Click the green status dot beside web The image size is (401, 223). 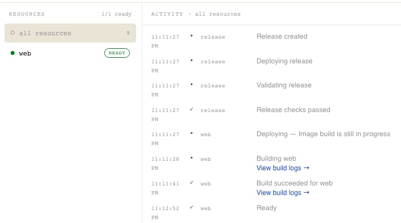[x=12, y=53]
